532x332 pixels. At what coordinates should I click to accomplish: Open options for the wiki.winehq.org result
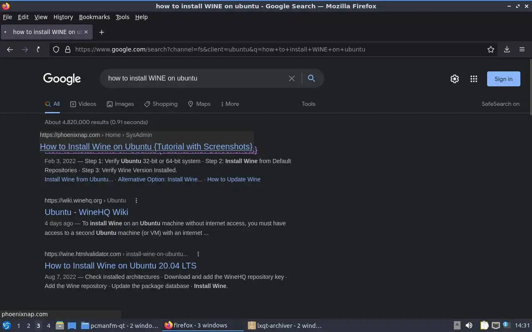(136, 200)
